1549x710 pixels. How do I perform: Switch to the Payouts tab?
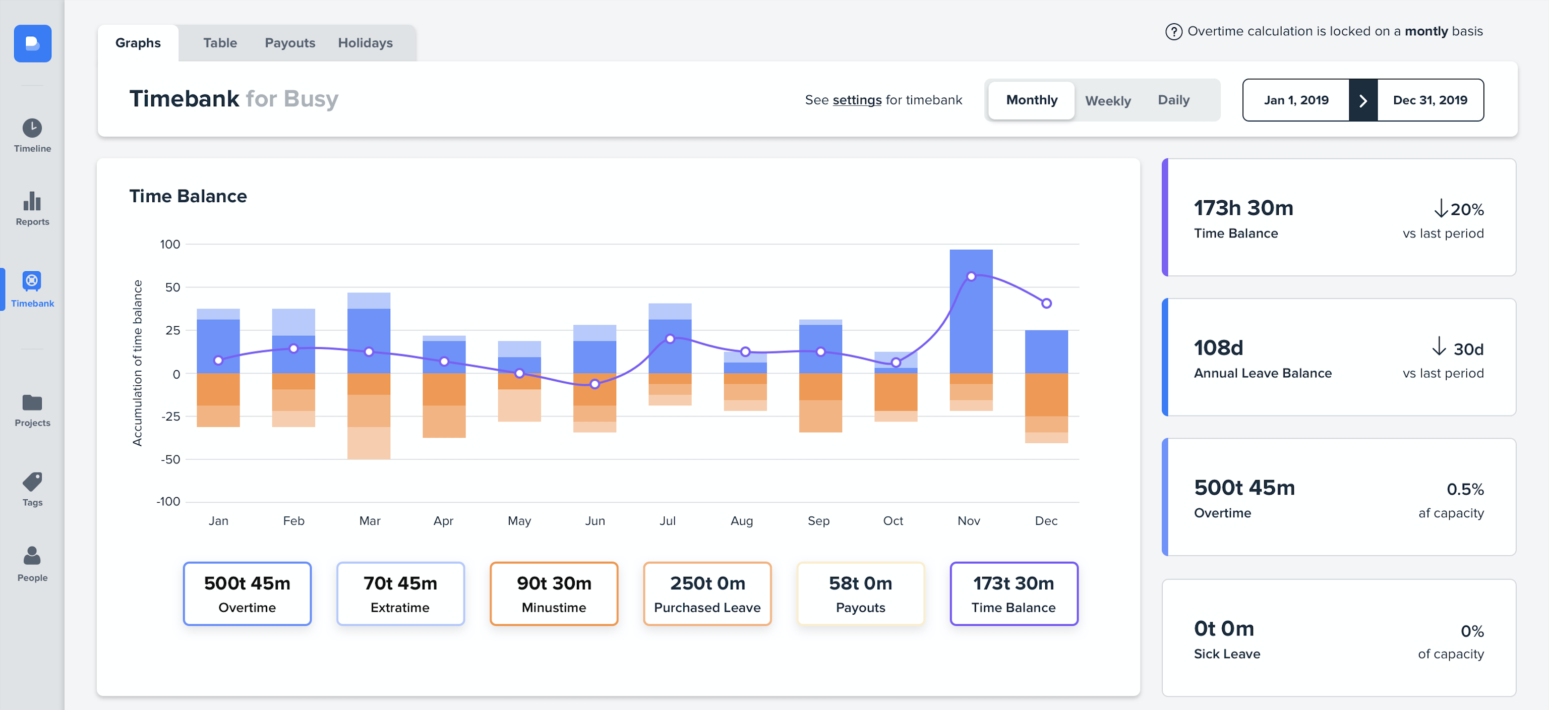point(290,43)
